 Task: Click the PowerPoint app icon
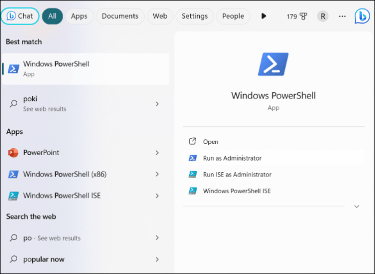click(13, 153)
